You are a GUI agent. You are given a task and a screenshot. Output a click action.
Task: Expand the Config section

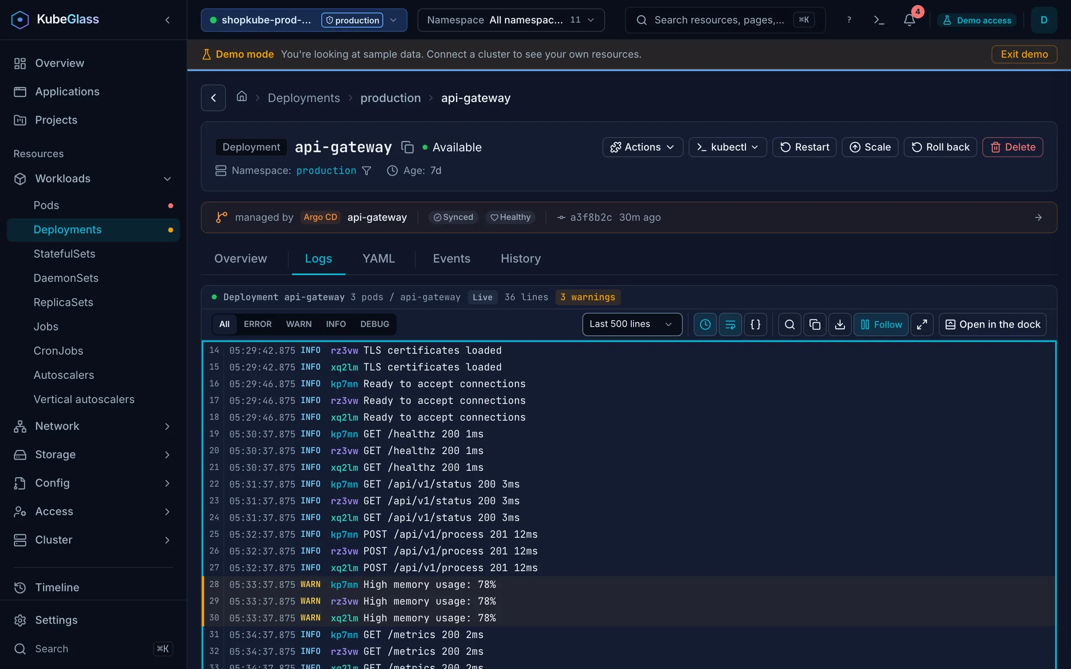click(x=93, y=483)
